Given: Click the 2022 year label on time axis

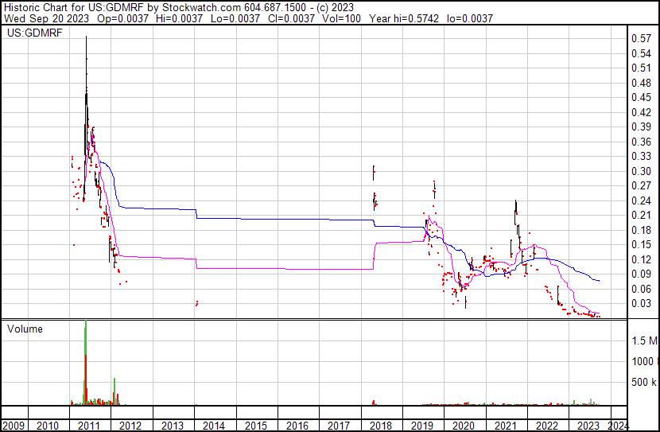Looking at the screenshot, I should pos(547,426).
